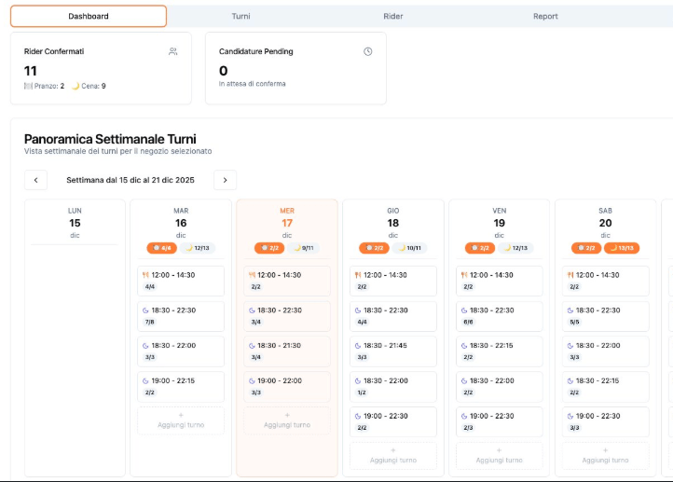
Task: Click the orange dinner 13/13 badge on Saturday 20
Action: 622,248
